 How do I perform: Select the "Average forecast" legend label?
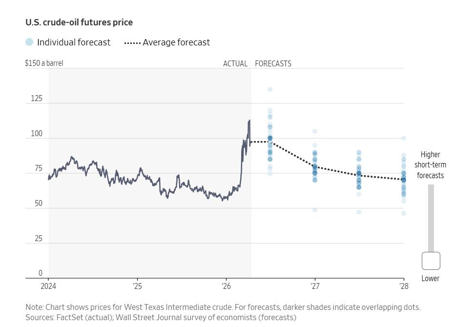(x=176, y=42)
